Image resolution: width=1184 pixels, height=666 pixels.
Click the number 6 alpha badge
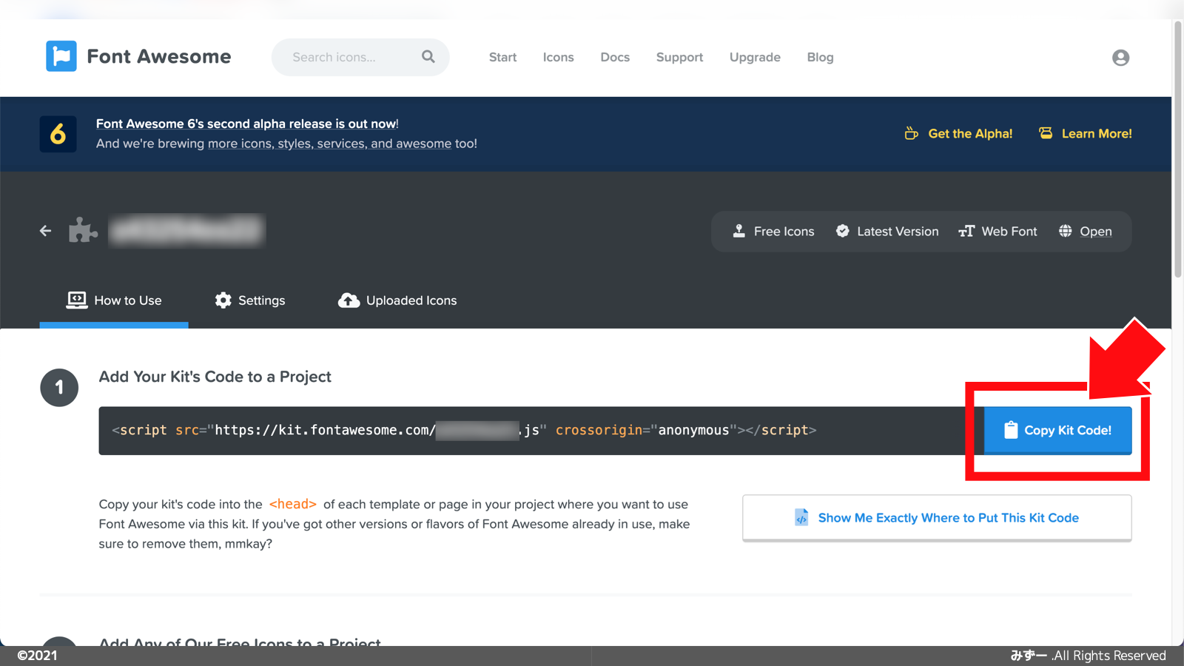(x=58, y=134)
